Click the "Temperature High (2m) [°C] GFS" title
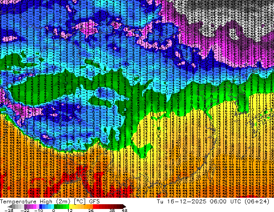 50,202
